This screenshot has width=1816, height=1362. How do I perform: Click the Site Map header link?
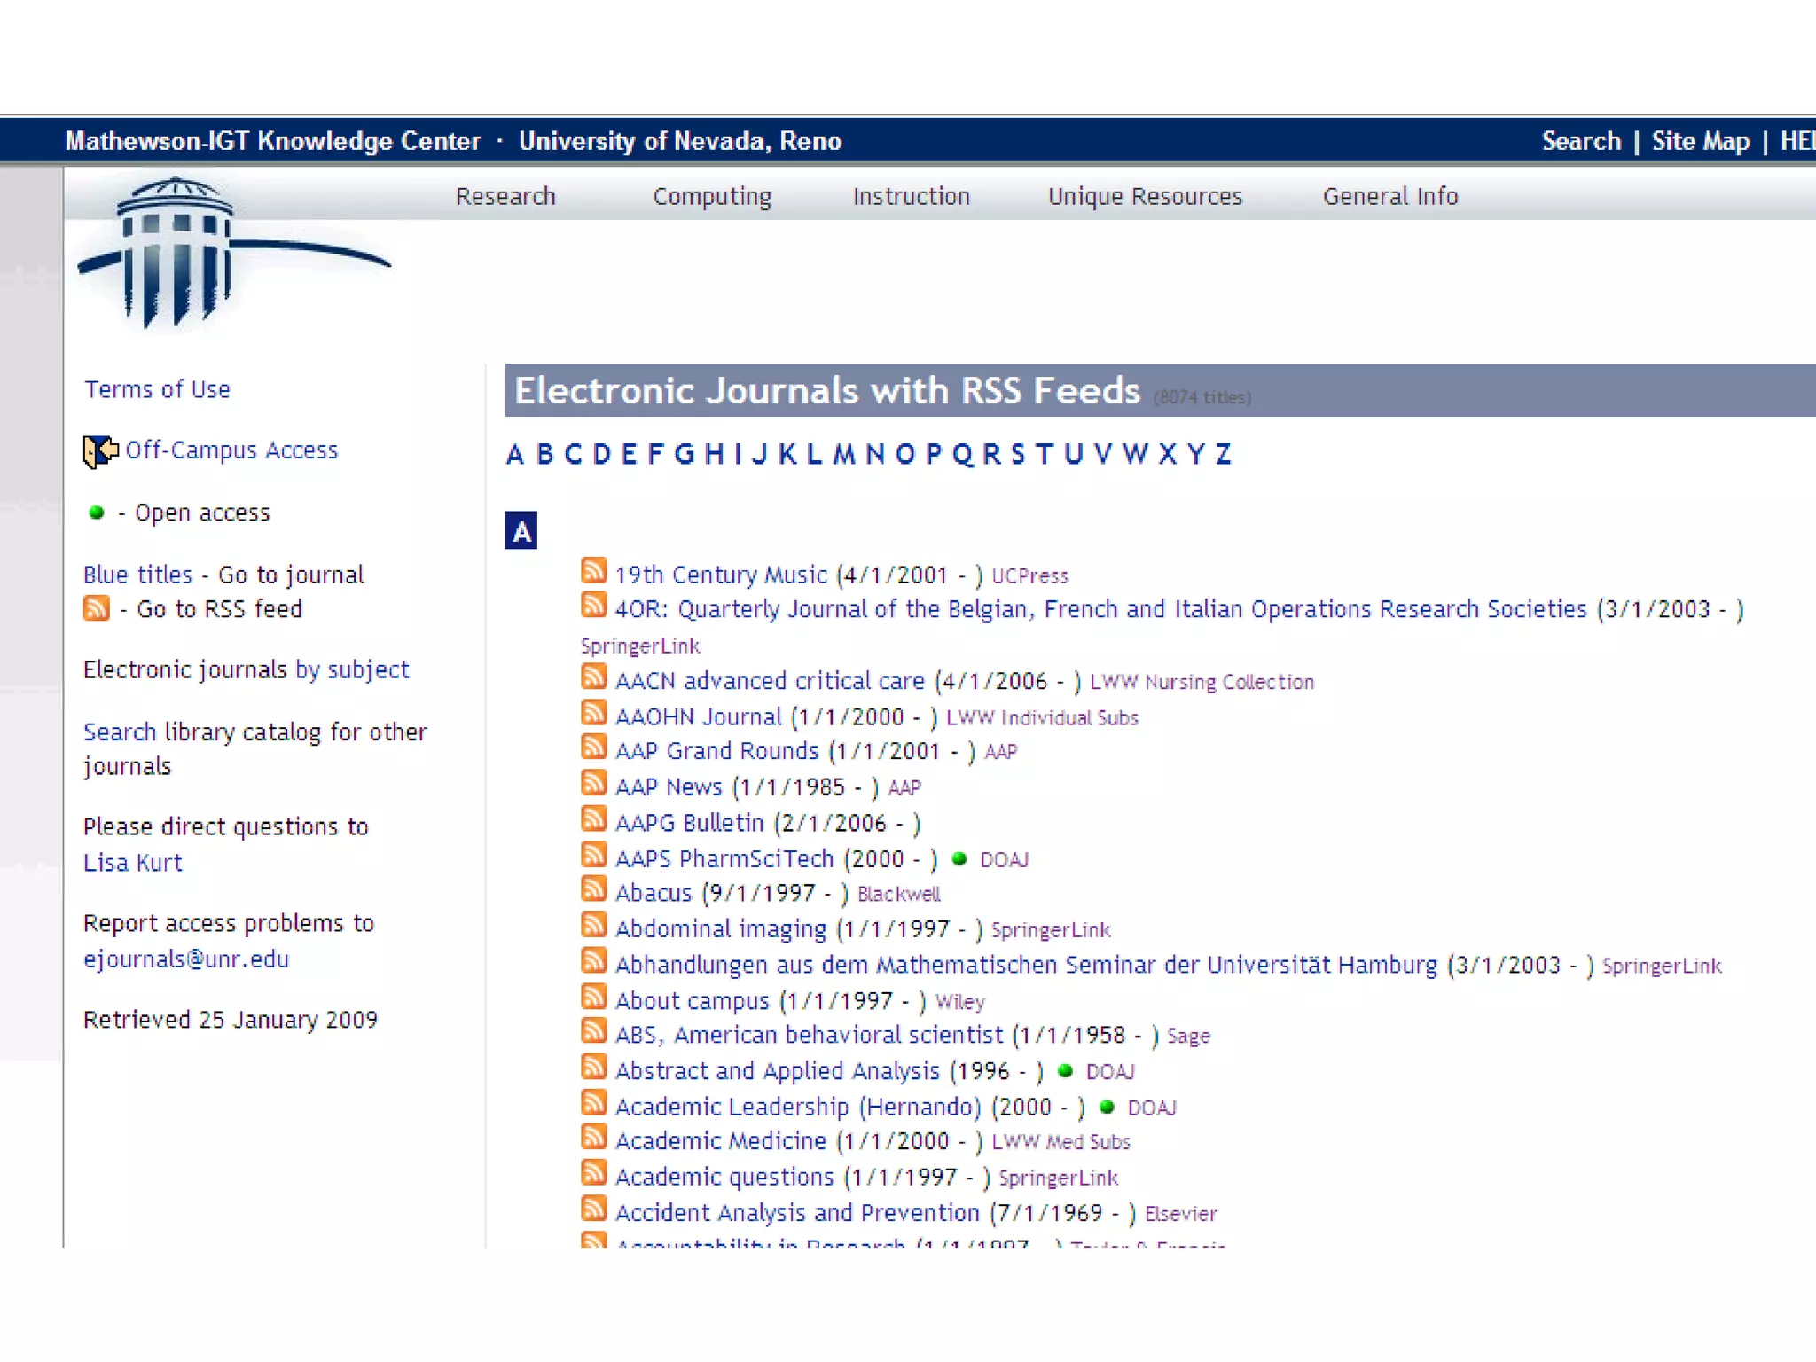coord(1700,141)
